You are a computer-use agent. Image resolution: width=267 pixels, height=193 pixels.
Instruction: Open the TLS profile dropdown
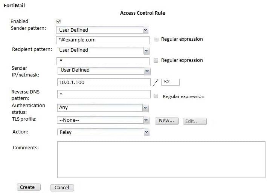(x=102, y=120)
